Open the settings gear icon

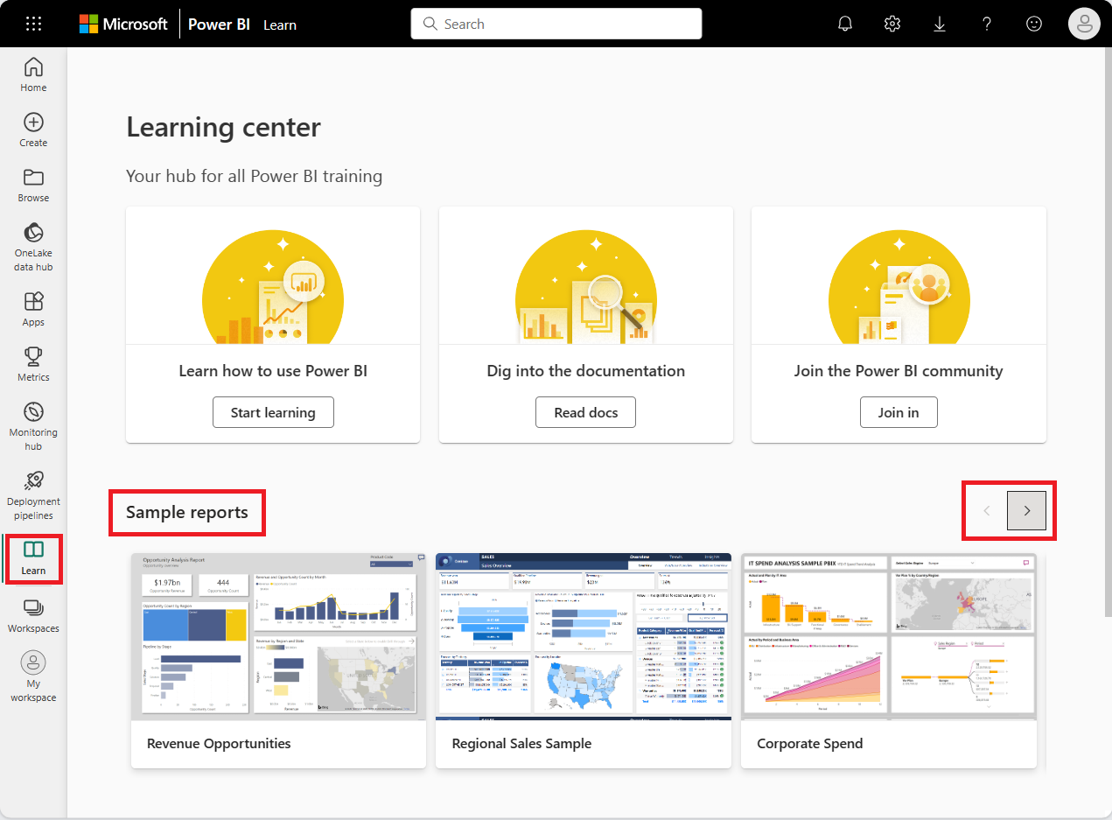coord(892,24)
